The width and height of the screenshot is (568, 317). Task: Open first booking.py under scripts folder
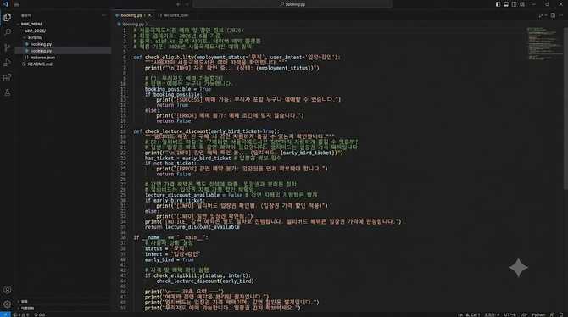coord(63,44)
